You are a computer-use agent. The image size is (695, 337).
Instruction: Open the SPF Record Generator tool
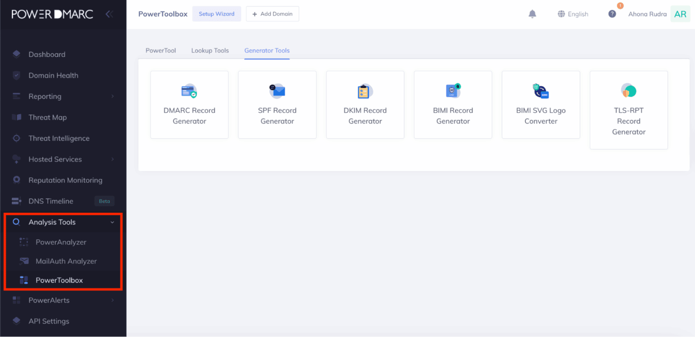277,104
